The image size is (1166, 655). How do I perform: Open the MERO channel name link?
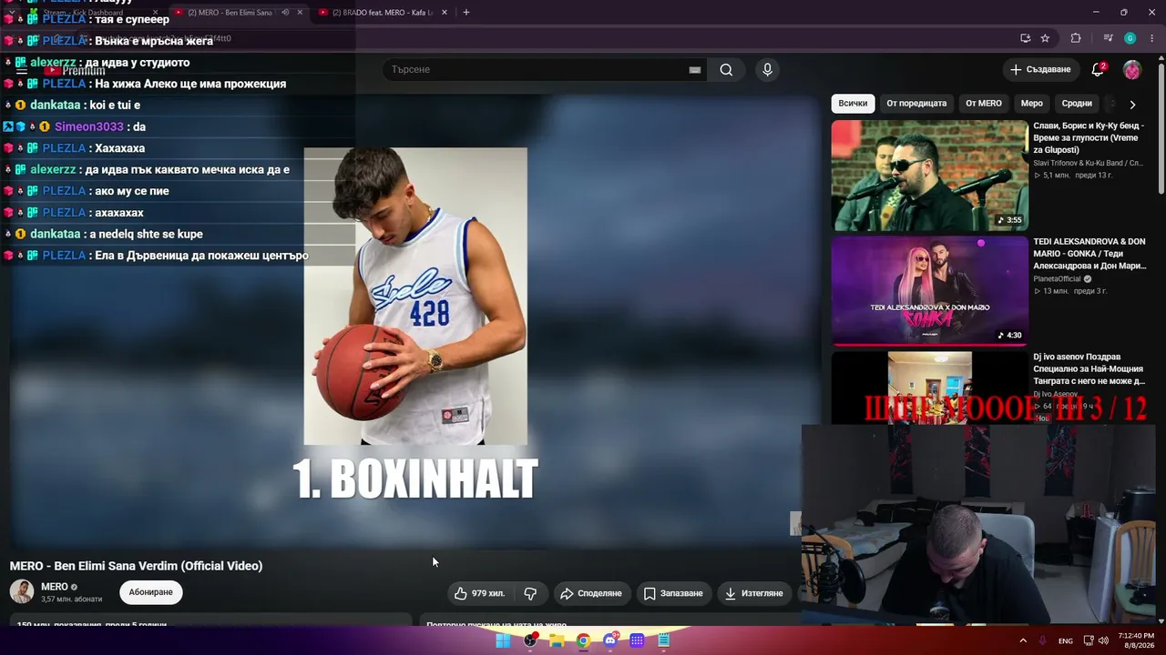pos(55,587)
